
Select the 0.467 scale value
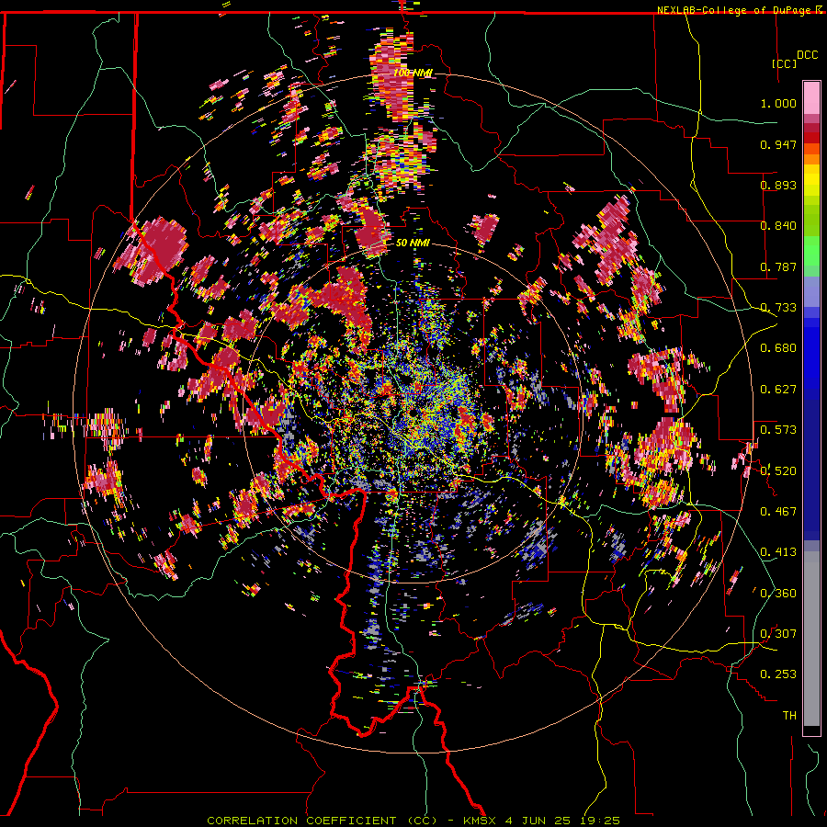pos(778,512)
